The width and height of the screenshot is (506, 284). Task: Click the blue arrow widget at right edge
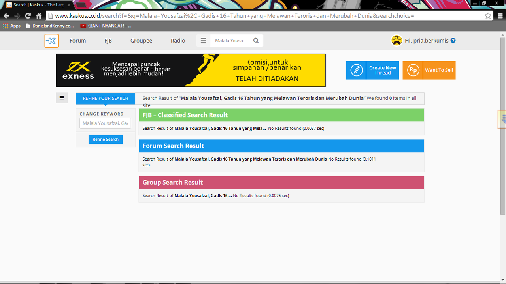click(x=502, y=120)
